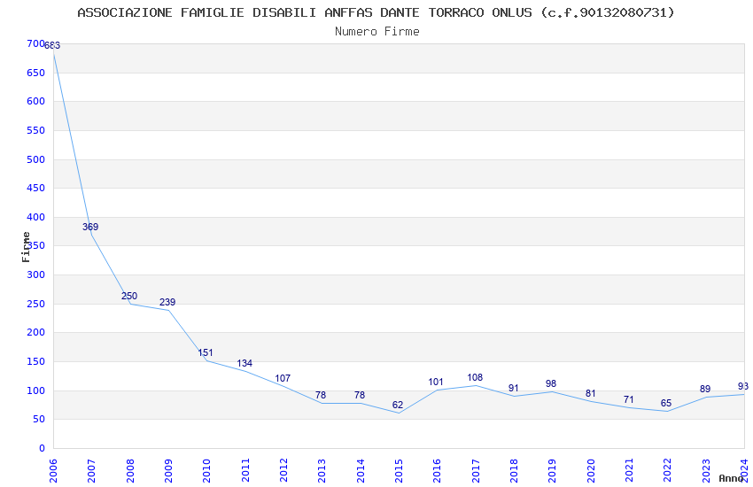Viewport: 753px width, 487px height.
Task: Select the data label 108
Action: tap(475, 377)
